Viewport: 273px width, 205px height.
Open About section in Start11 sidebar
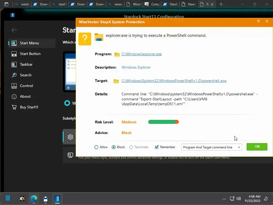(32, 96)
